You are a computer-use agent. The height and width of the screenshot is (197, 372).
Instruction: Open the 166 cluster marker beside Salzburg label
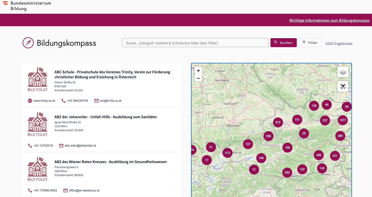tap(287, 148)
